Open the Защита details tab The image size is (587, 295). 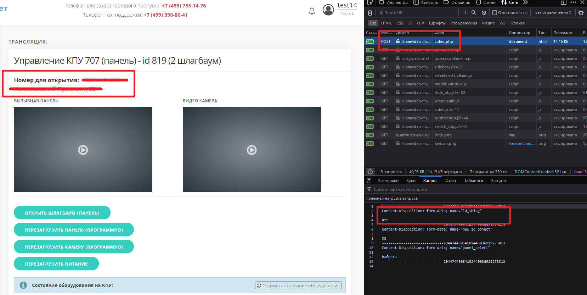[x=498, y=181]
